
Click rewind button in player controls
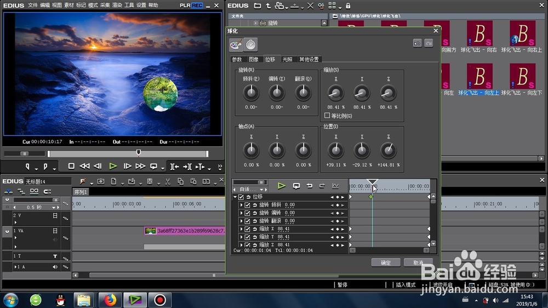click(84, 167)
